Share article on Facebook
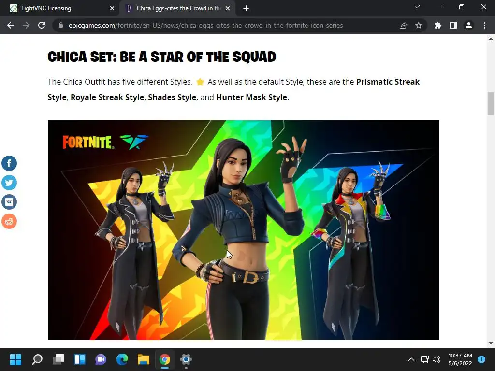Screen dimensions: 495x371 [9, 163]
